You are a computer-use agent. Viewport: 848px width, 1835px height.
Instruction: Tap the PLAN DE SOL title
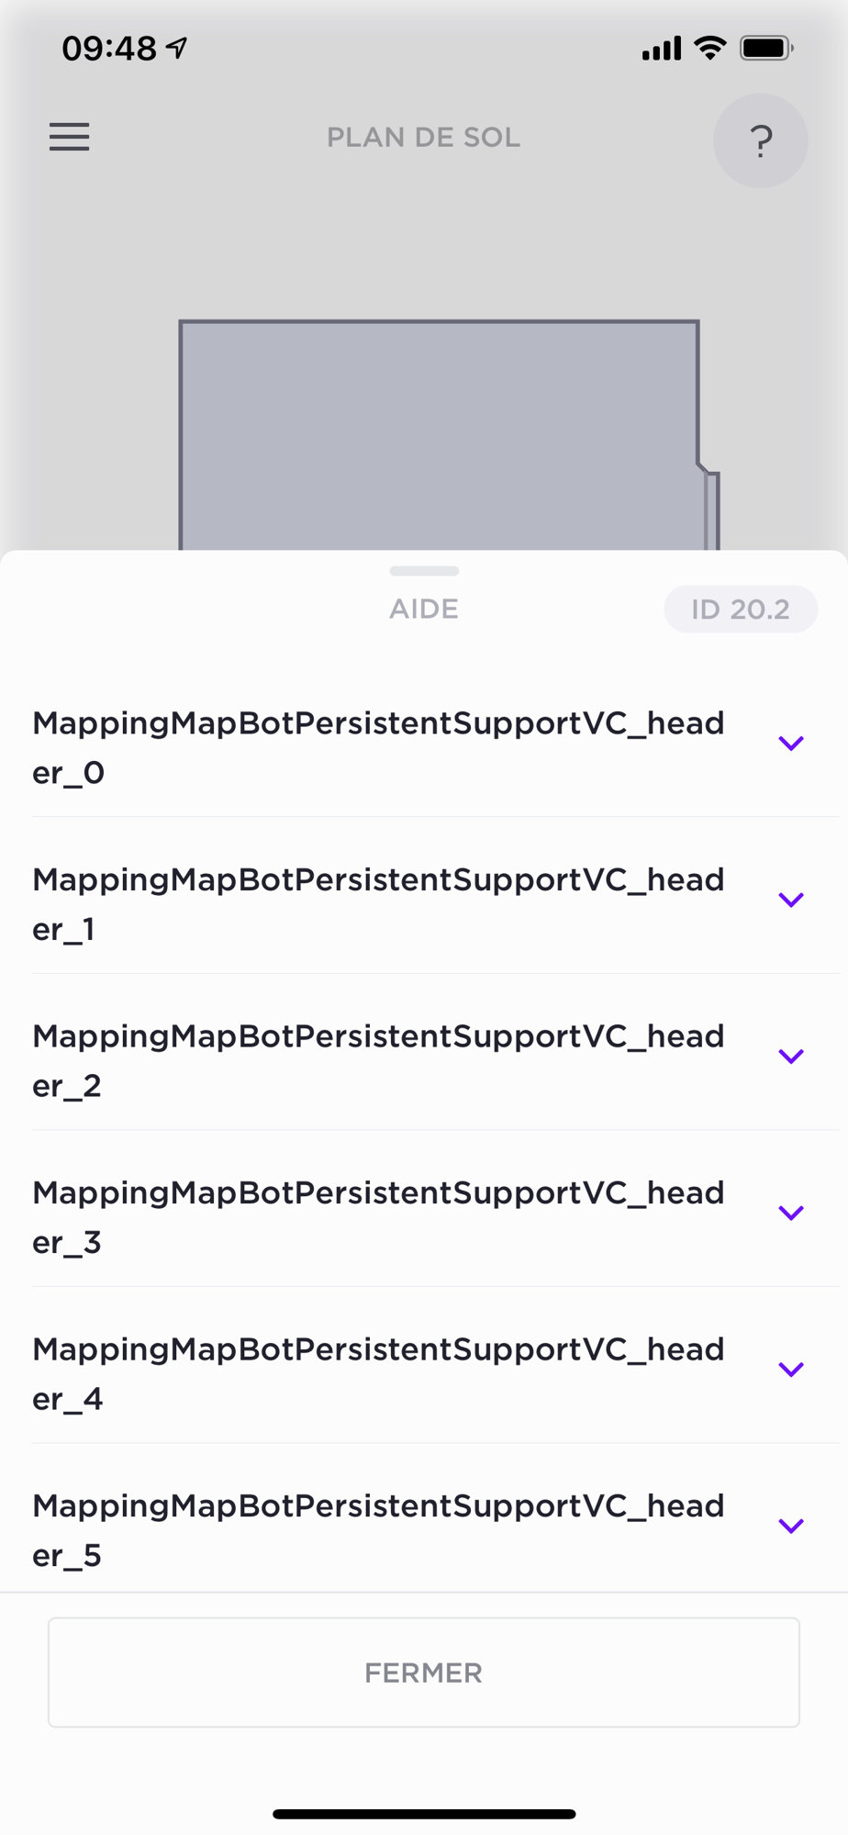click(424, 138)
